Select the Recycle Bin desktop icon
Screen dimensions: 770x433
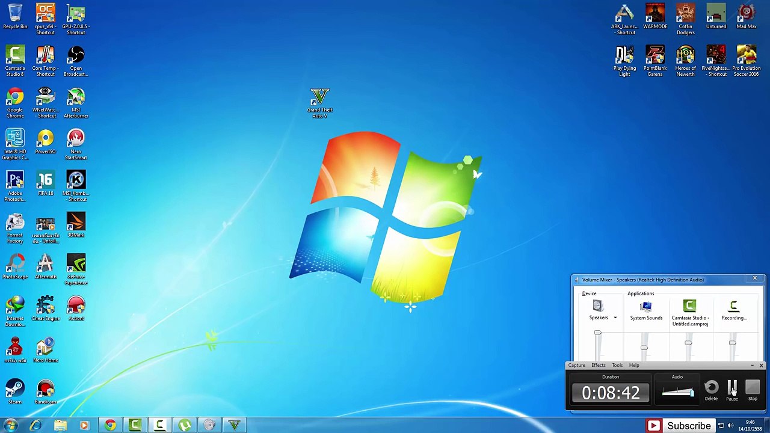[x=15, y=16]
